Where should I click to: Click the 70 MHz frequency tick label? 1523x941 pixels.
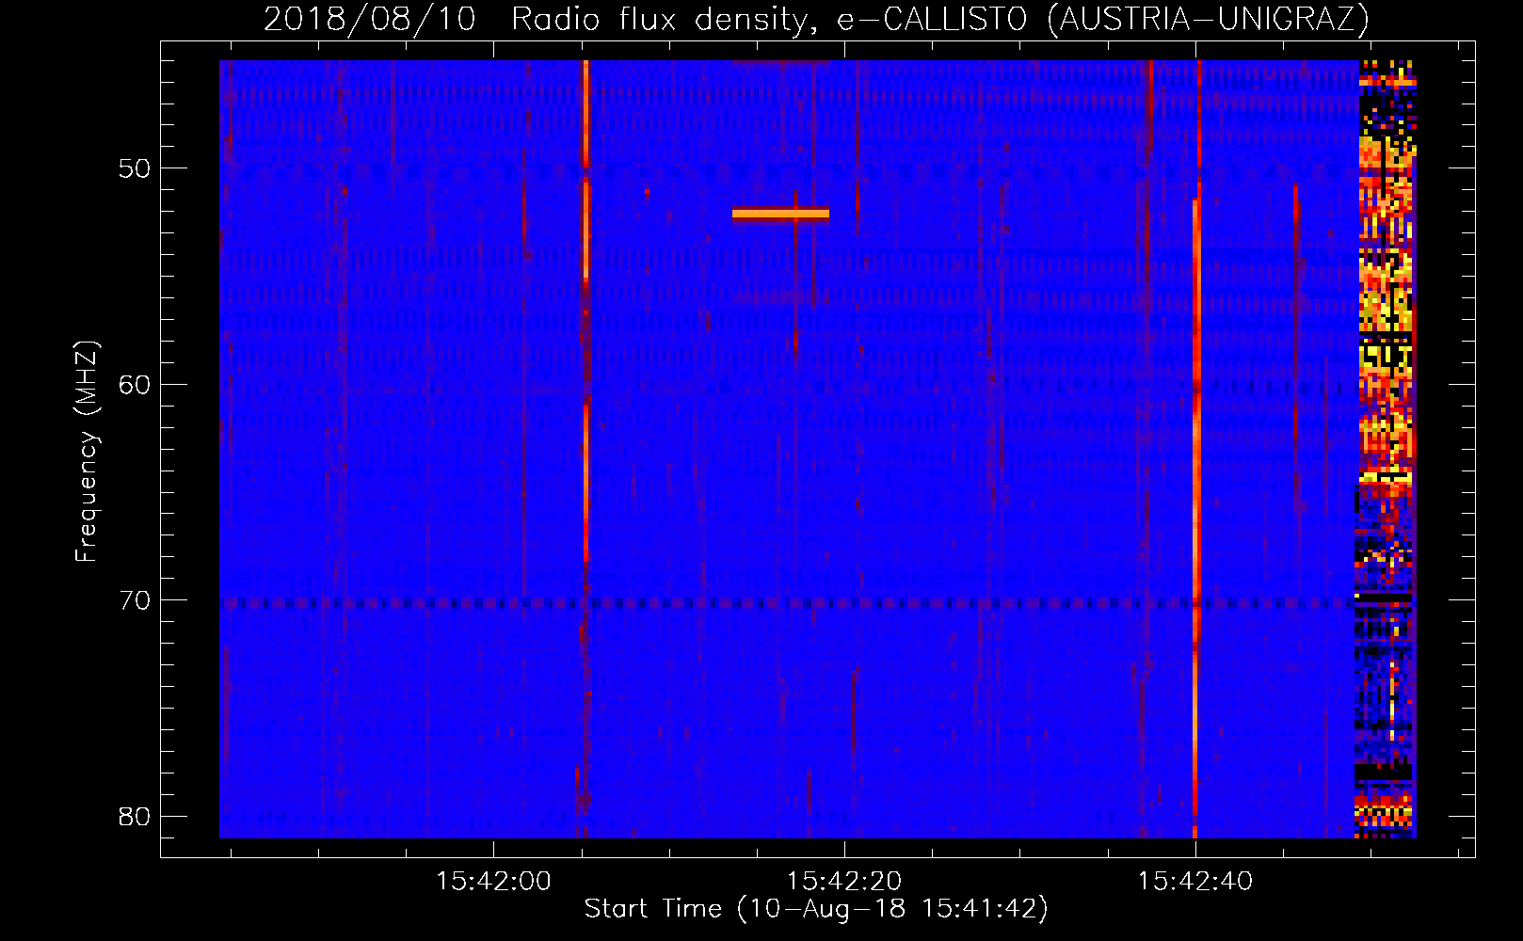click(x=135, y=600)
